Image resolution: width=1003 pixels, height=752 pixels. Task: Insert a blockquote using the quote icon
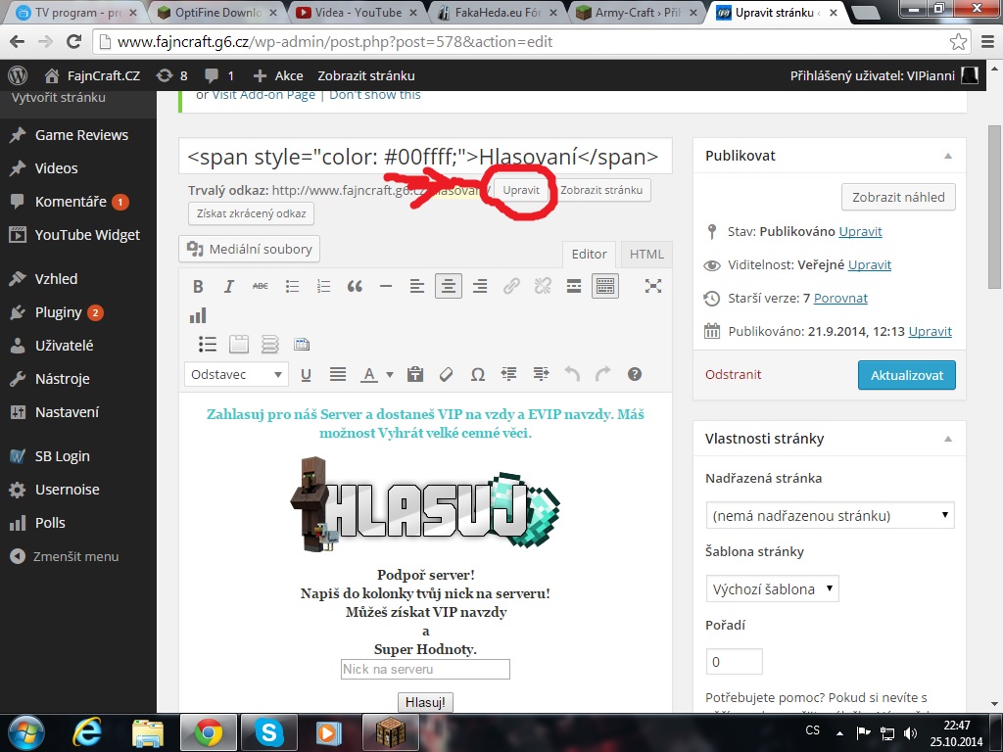click(x=355, y=287)
